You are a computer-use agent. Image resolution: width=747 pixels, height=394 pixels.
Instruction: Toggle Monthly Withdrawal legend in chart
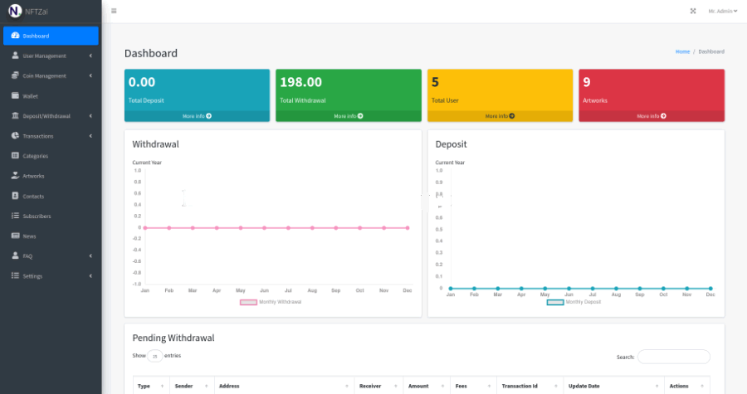click(271, 302)
